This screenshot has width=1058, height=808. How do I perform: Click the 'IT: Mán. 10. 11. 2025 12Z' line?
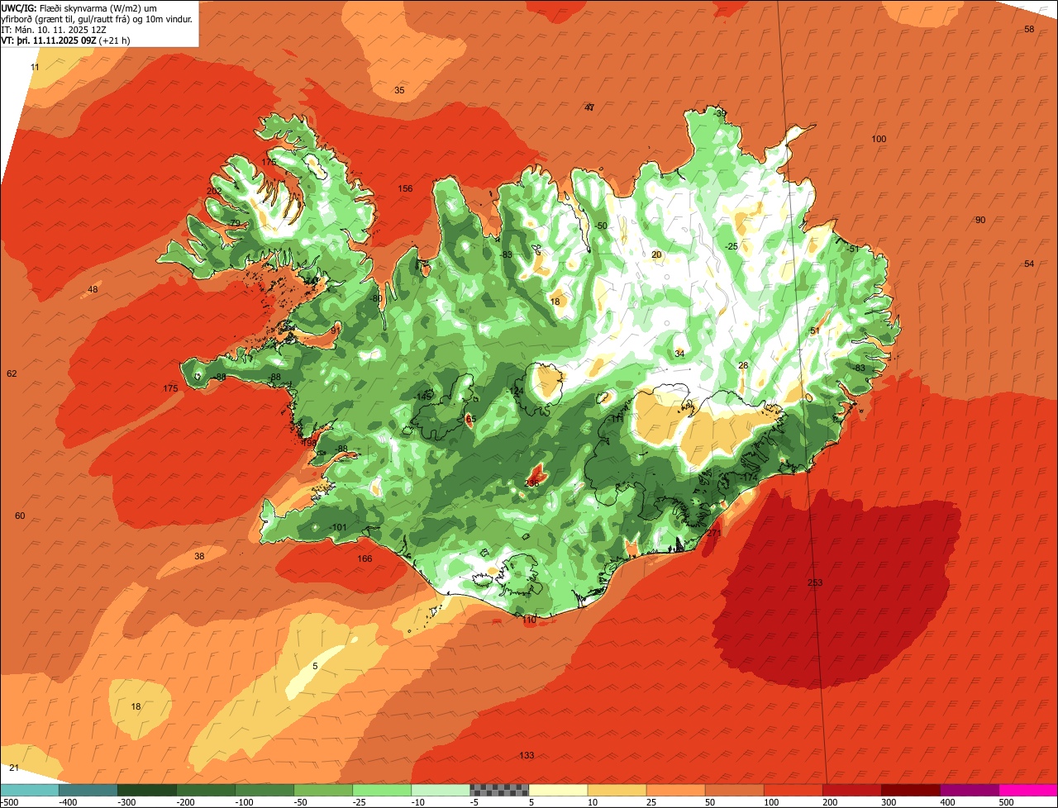tap(54, 29)
